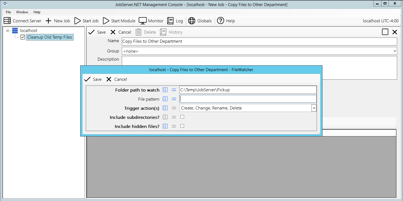Cancel the FileWatcher dialog
Viewport: 403px width, 201px height.
click(117, 79)
